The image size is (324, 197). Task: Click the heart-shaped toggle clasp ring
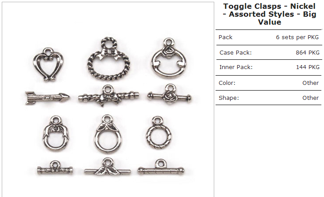point(48,64)
